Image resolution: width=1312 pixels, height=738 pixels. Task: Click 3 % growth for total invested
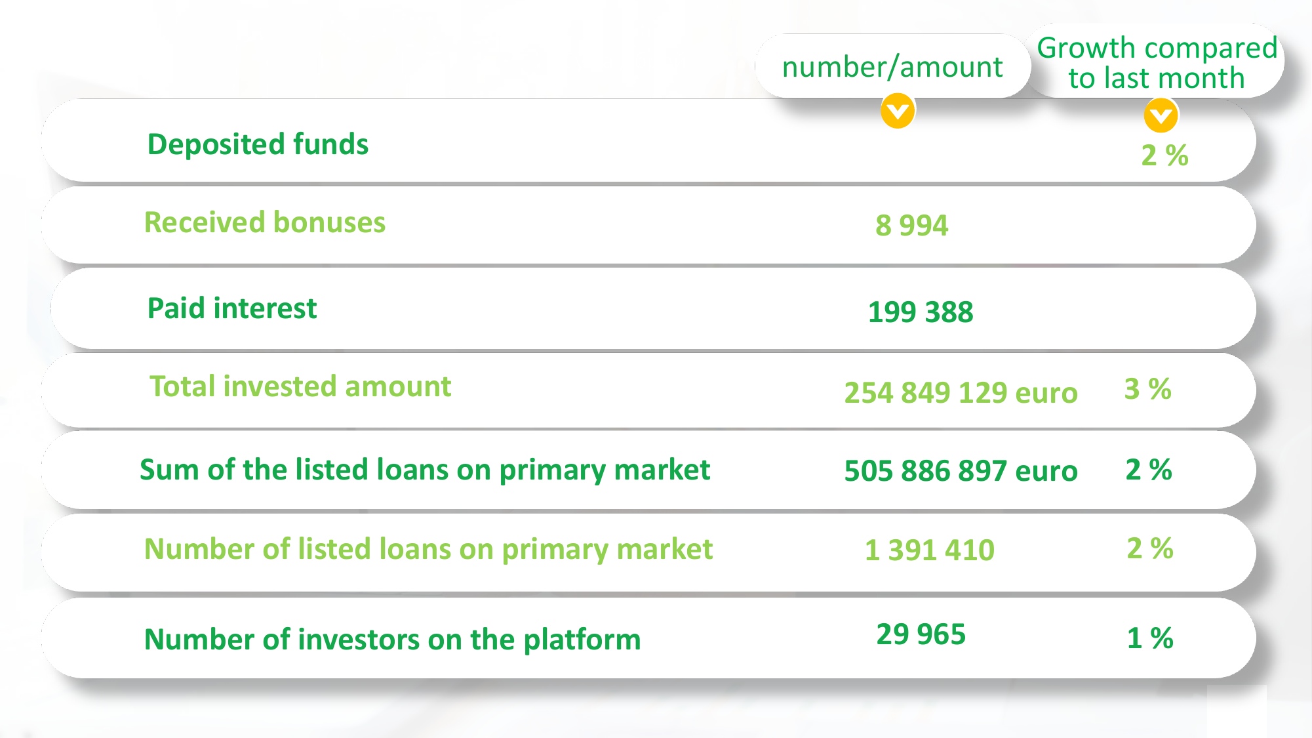point(1147,389)
